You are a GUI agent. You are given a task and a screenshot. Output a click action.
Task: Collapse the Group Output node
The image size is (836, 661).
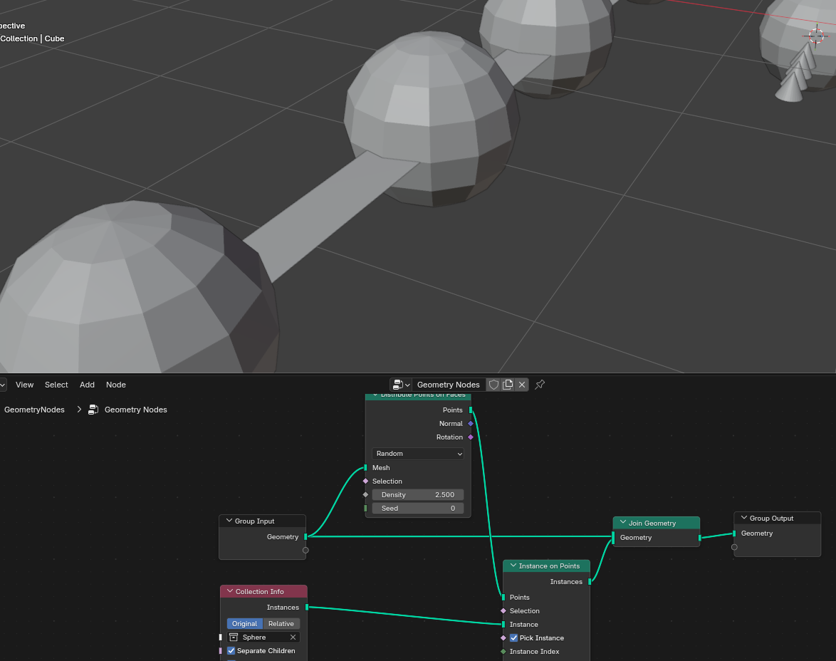[743, 518]
